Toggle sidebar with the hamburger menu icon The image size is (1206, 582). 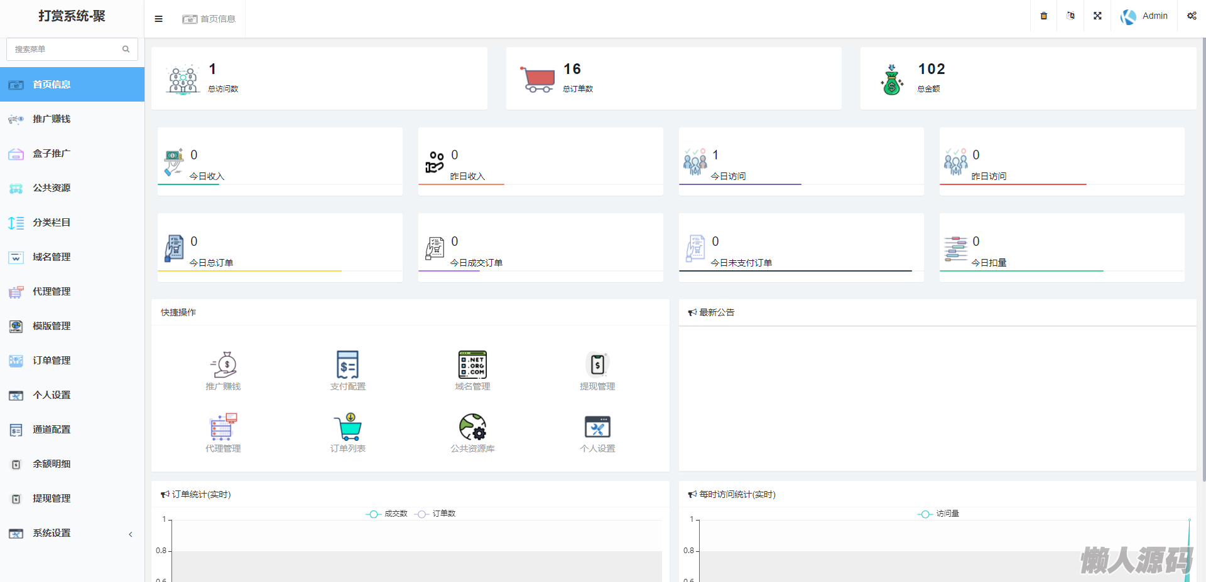click(x=158, y=19)
